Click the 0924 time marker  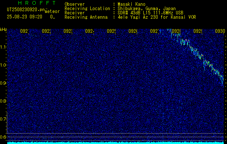90,31
